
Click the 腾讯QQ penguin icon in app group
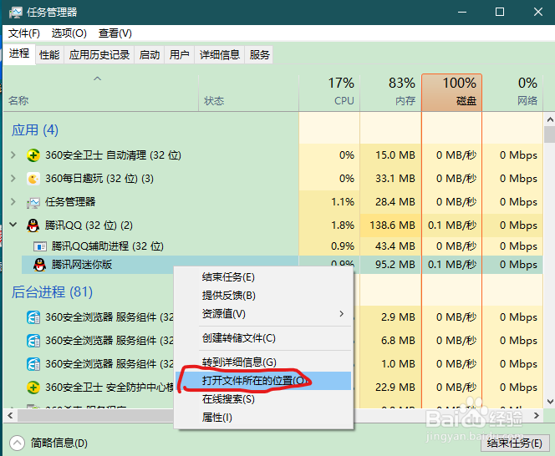(33, 225)
